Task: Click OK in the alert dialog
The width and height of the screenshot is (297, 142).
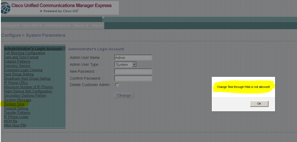Action: [259, 104]
